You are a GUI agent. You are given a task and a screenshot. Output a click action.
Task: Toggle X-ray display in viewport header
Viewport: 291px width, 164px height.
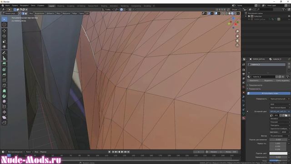pyautogui.click(x=223, y=13)
